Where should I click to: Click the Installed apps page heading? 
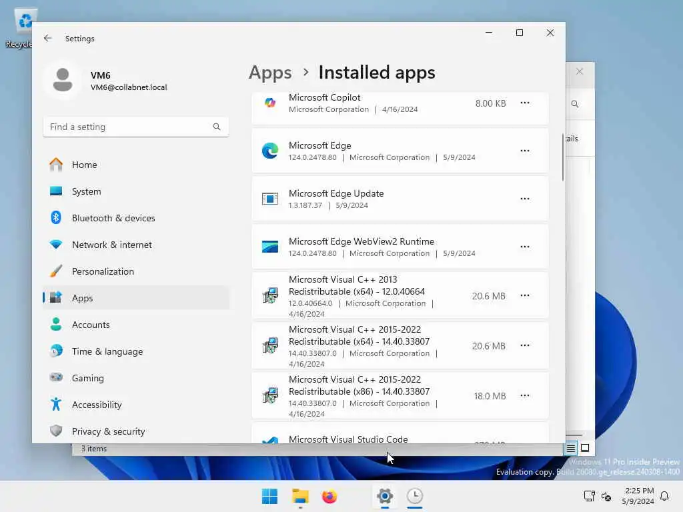pos(377,73)
